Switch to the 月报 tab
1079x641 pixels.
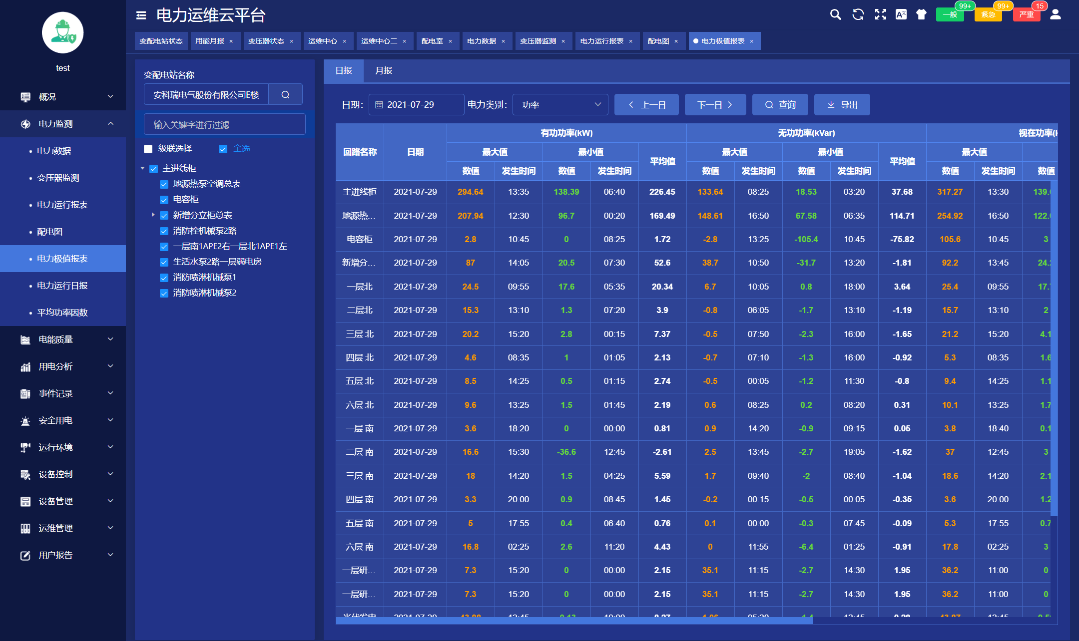pyautogui.click(x=383, y=71)
